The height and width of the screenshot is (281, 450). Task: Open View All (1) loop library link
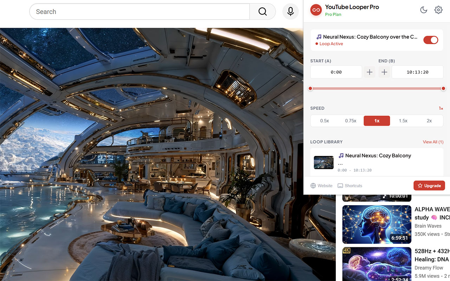(433, 142)
